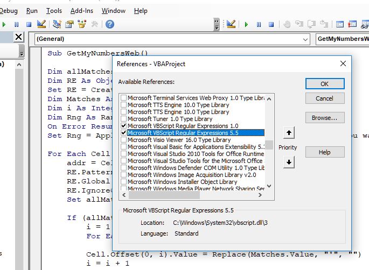Open the Tools menu
The width and height of the screenshot is (369, 270).
coord(54,11)
